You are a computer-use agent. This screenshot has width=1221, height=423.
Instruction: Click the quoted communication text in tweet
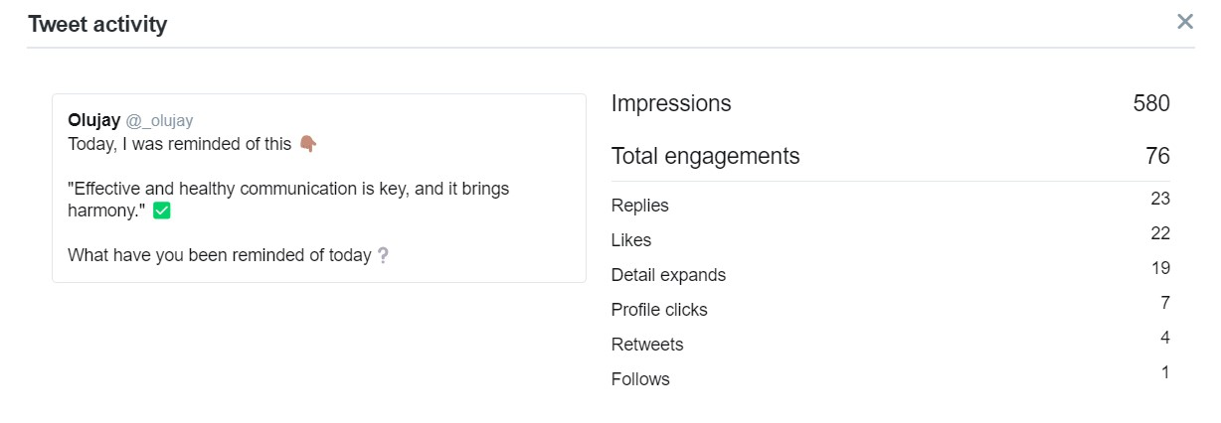tap(288, 199)
